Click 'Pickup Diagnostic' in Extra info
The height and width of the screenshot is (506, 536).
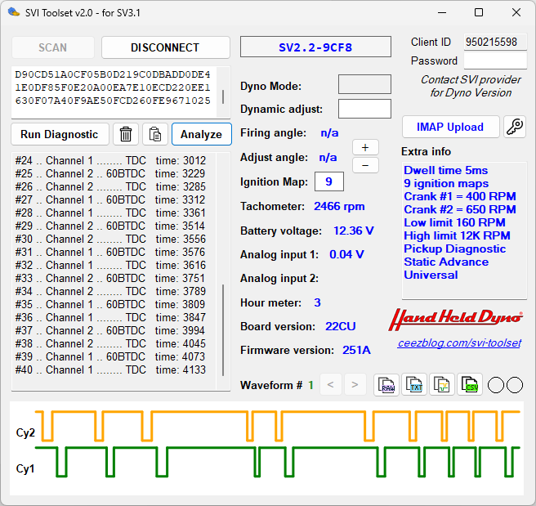pos(454,249)
